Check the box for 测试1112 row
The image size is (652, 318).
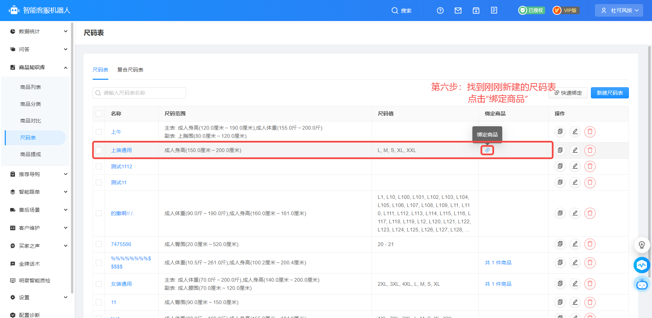pos(99,166)
